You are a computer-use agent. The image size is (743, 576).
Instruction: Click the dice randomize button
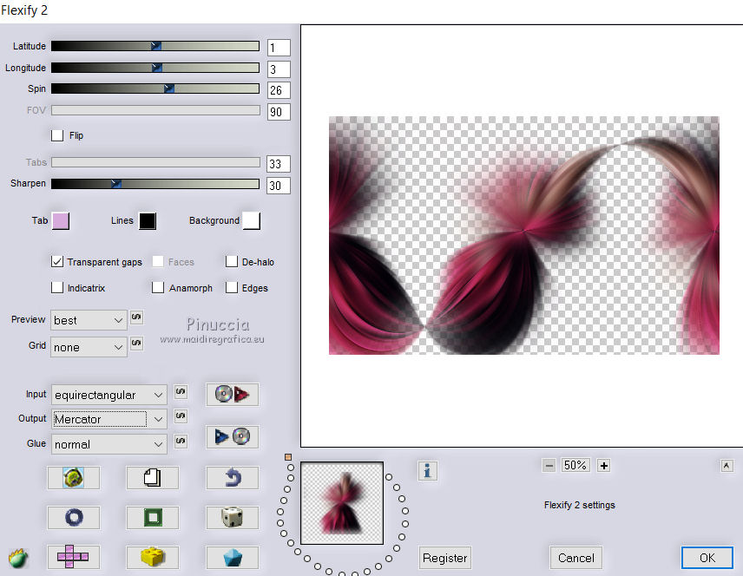233,517
